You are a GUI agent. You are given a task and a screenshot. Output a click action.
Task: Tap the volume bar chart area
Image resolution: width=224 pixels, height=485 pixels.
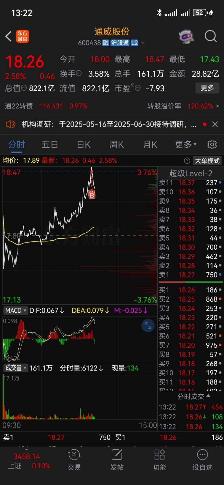click(x=79, y=397)
